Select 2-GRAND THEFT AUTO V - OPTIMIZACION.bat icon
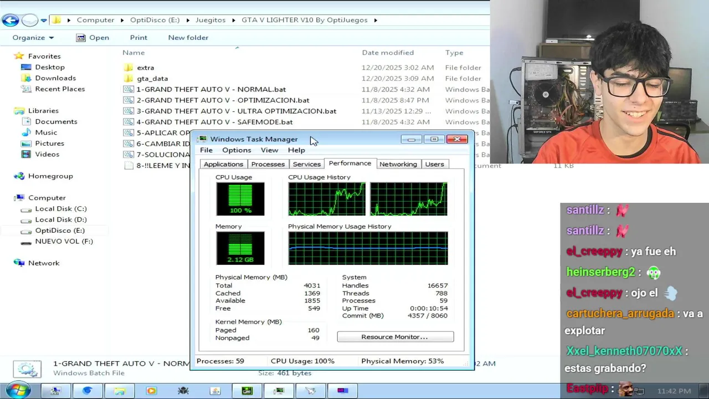 click(129, 100)
